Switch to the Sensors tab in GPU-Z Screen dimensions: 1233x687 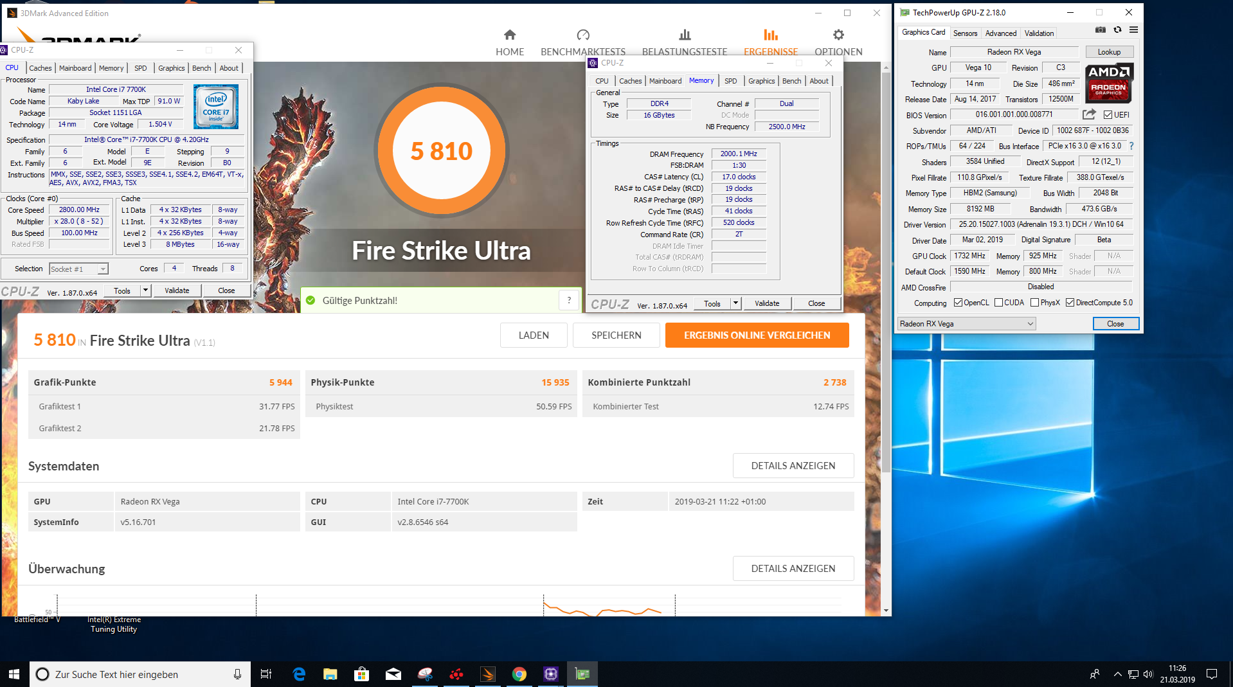tap(965, 33)
